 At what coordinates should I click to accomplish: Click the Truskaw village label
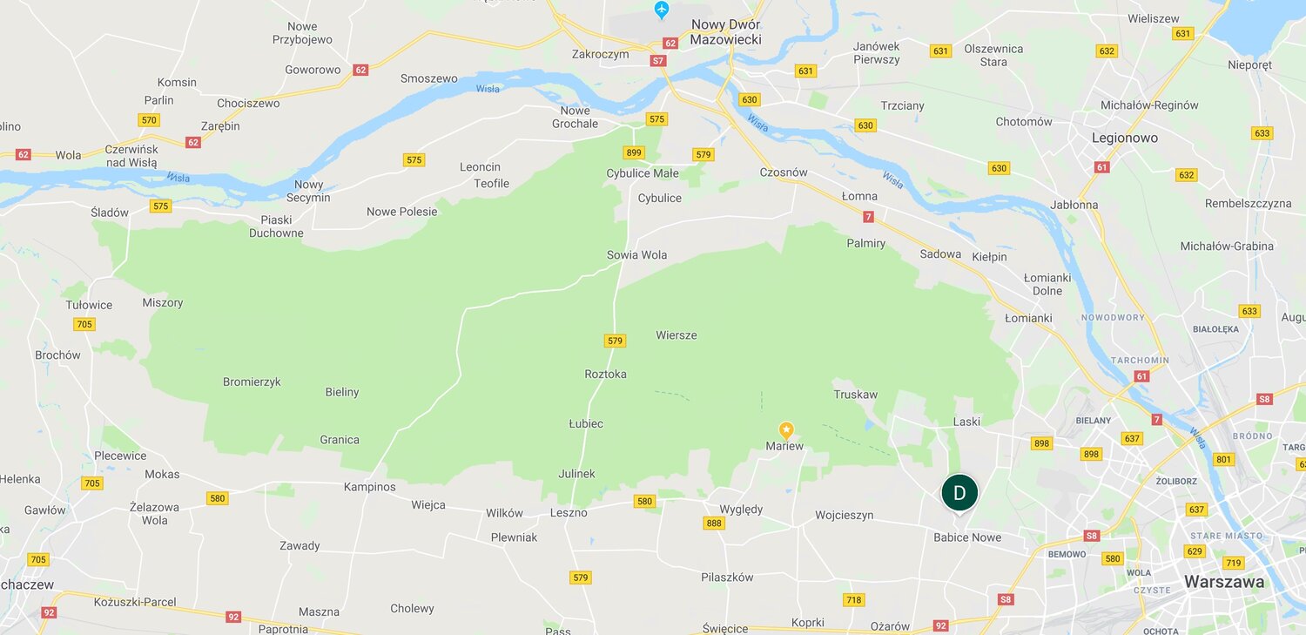tap(856, 395)
